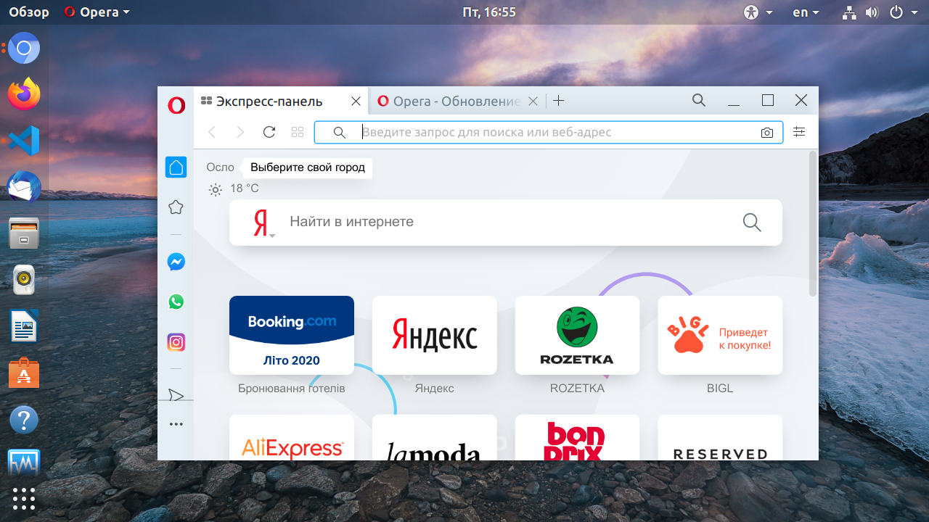Open Ubuntu Software dock icon
Screen dimensions: 929x522
point(24,373)
